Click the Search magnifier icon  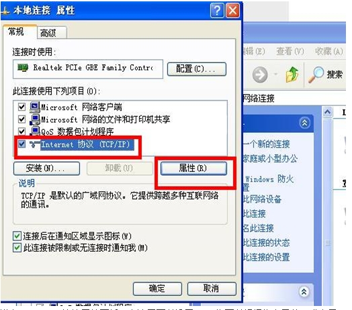316,74
